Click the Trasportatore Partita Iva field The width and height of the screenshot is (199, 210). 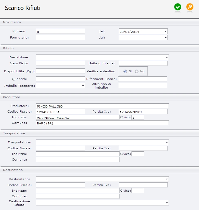(143, 148)
